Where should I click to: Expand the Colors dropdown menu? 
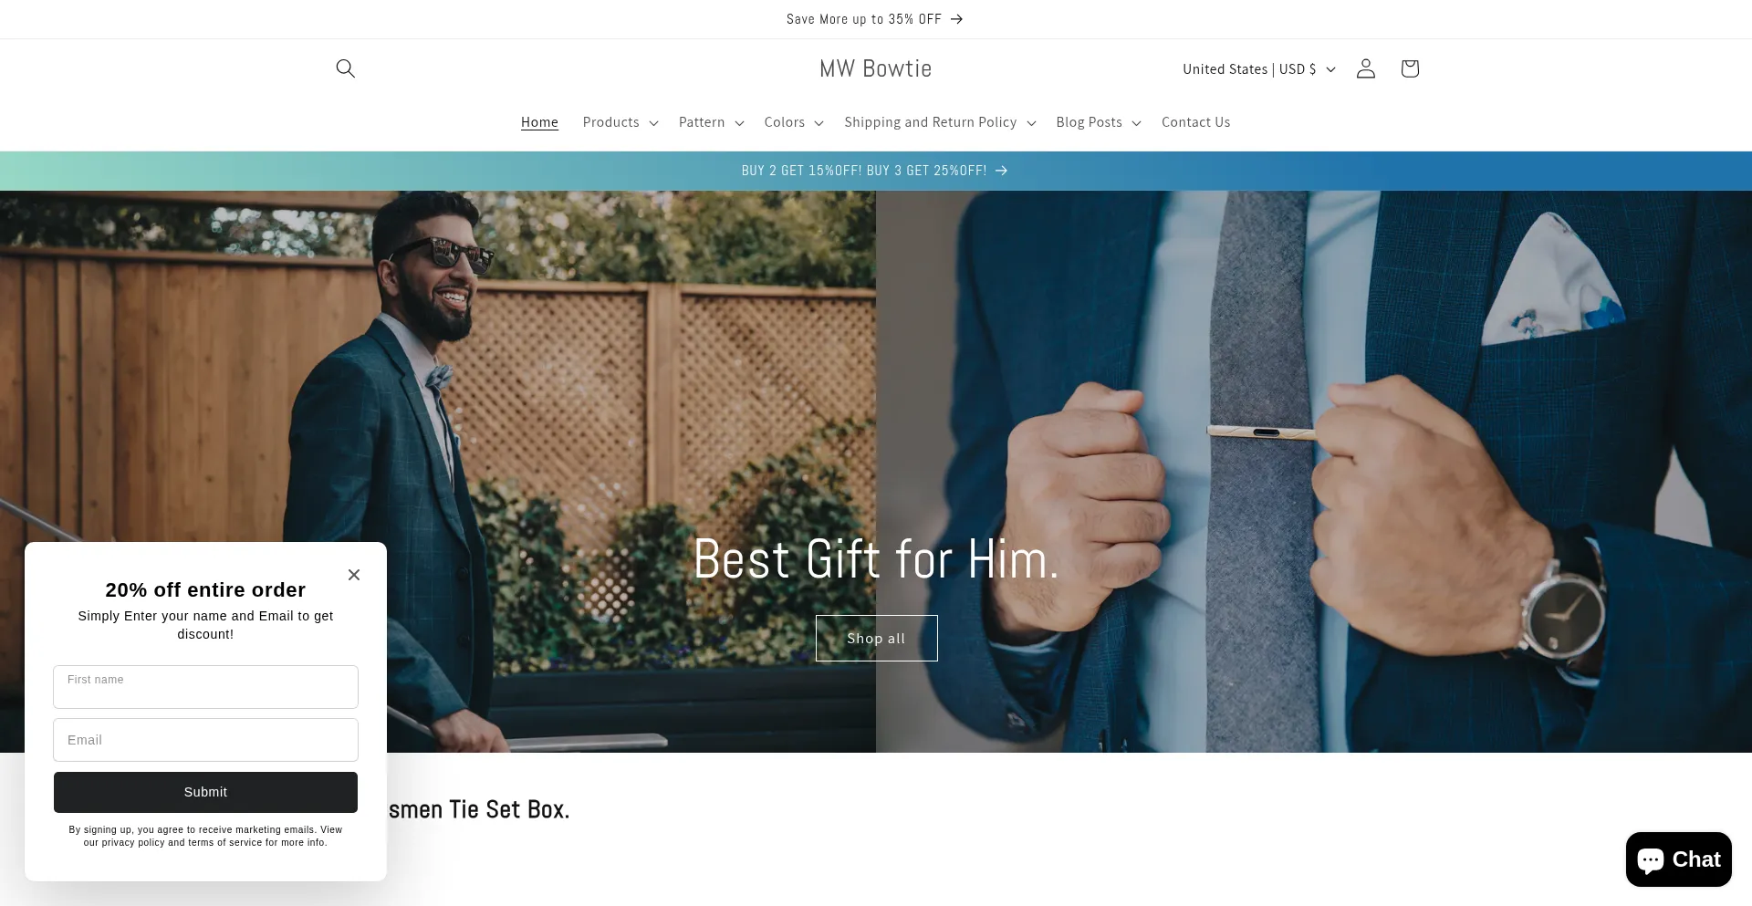(794, 122)
